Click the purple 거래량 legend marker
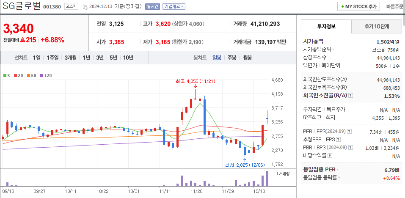 [277, 173]
